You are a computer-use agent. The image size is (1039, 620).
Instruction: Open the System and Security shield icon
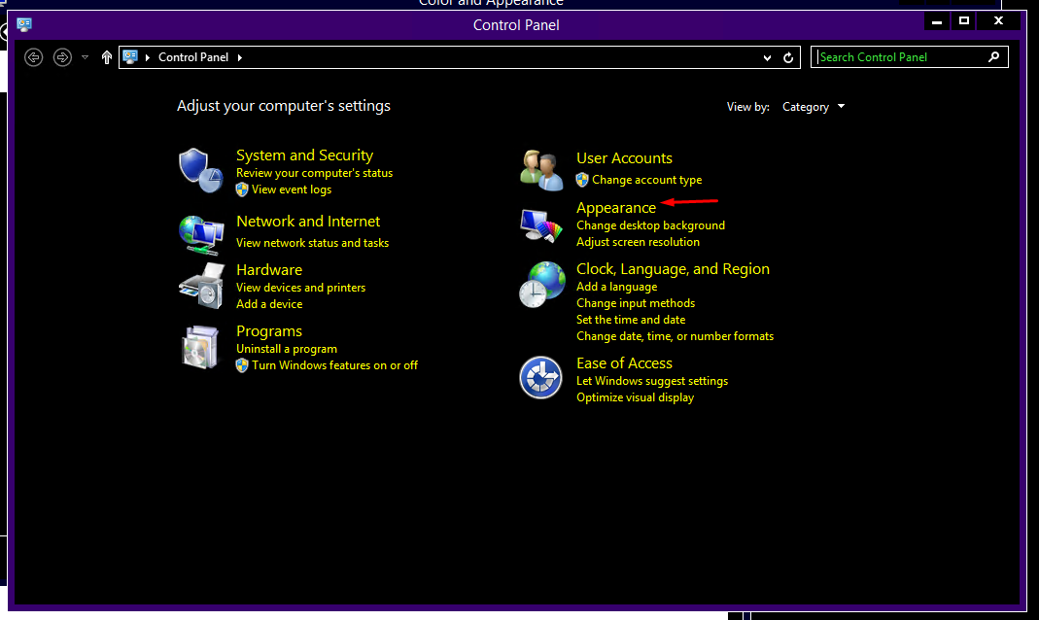[200, 170]
